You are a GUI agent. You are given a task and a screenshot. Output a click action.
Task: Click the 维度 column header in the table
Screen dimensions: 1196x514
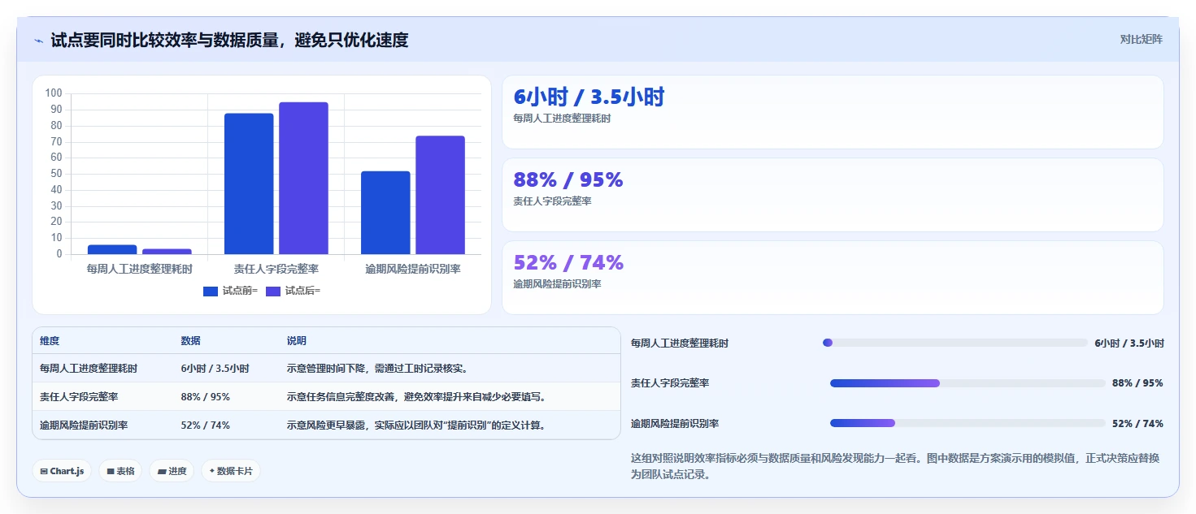point(50,341)
